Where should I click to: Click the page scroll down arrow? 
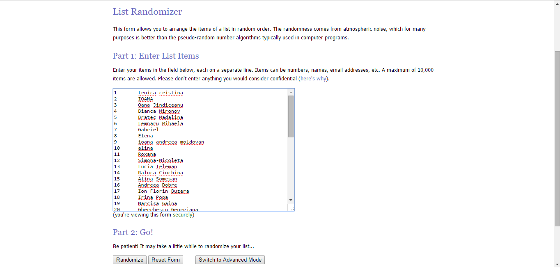(557, 264)
